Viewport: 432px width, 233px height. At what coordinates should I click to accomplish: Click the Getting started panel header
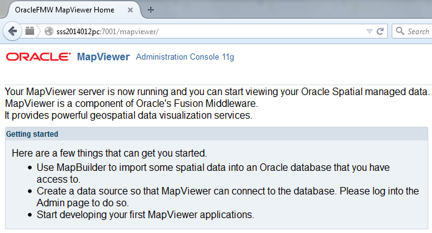click(x=216, y=134)
